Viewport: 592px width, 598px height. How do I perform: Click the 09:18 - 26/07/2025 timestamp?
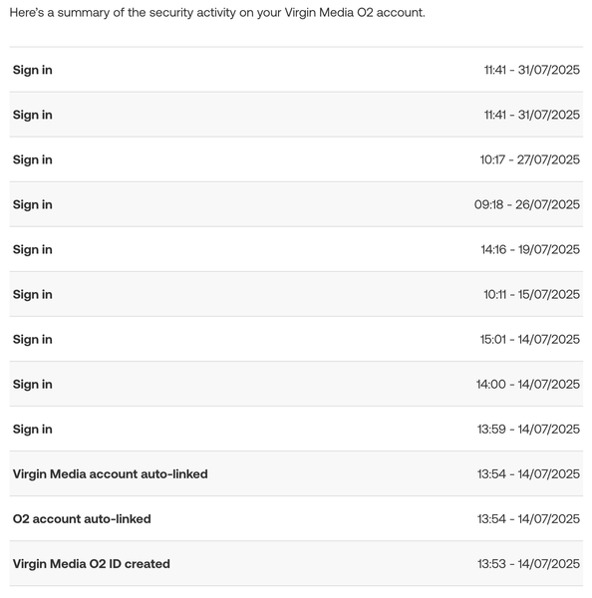tap(527, 204)
